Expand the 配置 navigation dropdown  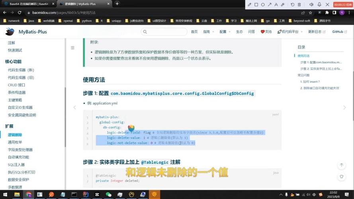coord(225,32)
